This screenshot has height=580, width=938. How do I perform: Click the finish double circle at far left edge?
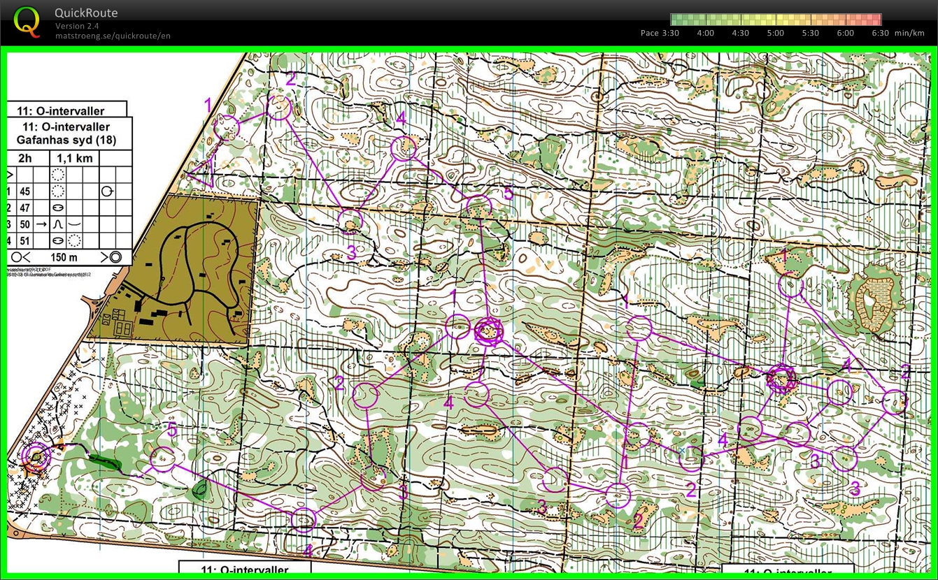click(35, 456)
